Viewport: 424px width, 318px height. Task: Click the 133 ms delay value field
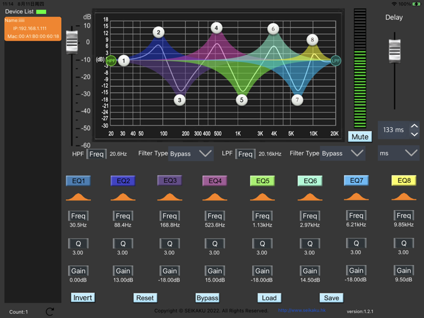[x=394, y=130]
